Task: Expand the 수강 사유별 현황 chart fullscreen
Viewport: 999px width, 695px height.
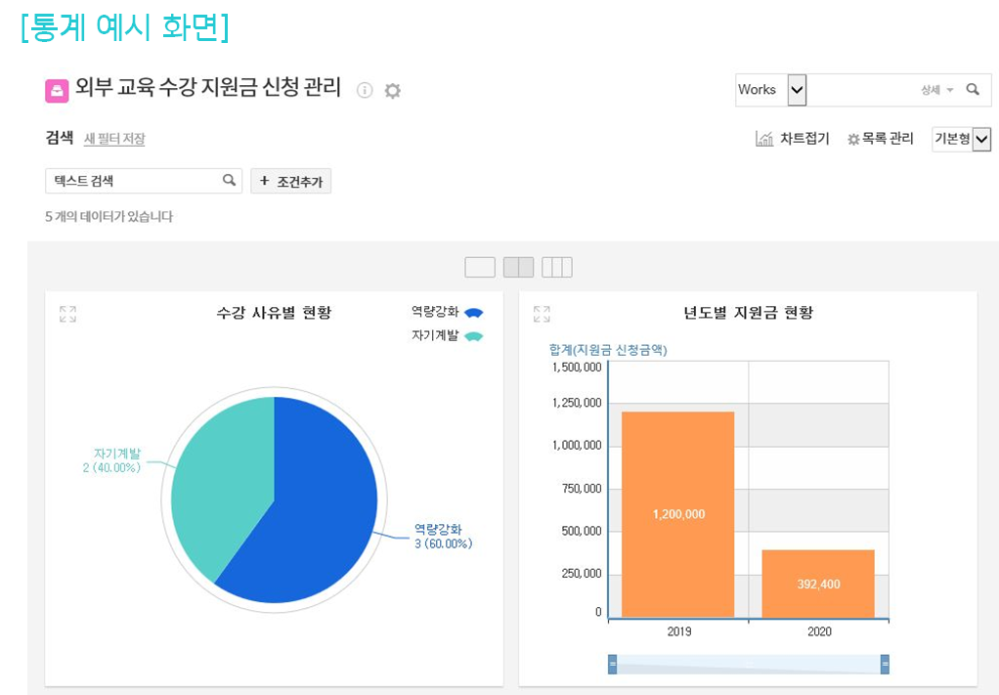Action: coord(67,314)
